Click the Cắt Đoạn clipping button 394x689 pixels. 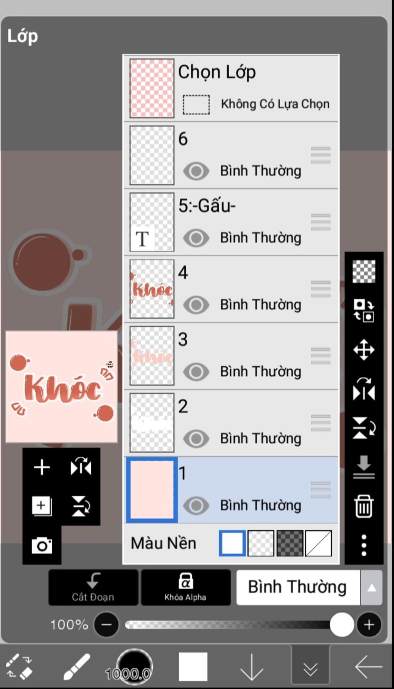93,587
